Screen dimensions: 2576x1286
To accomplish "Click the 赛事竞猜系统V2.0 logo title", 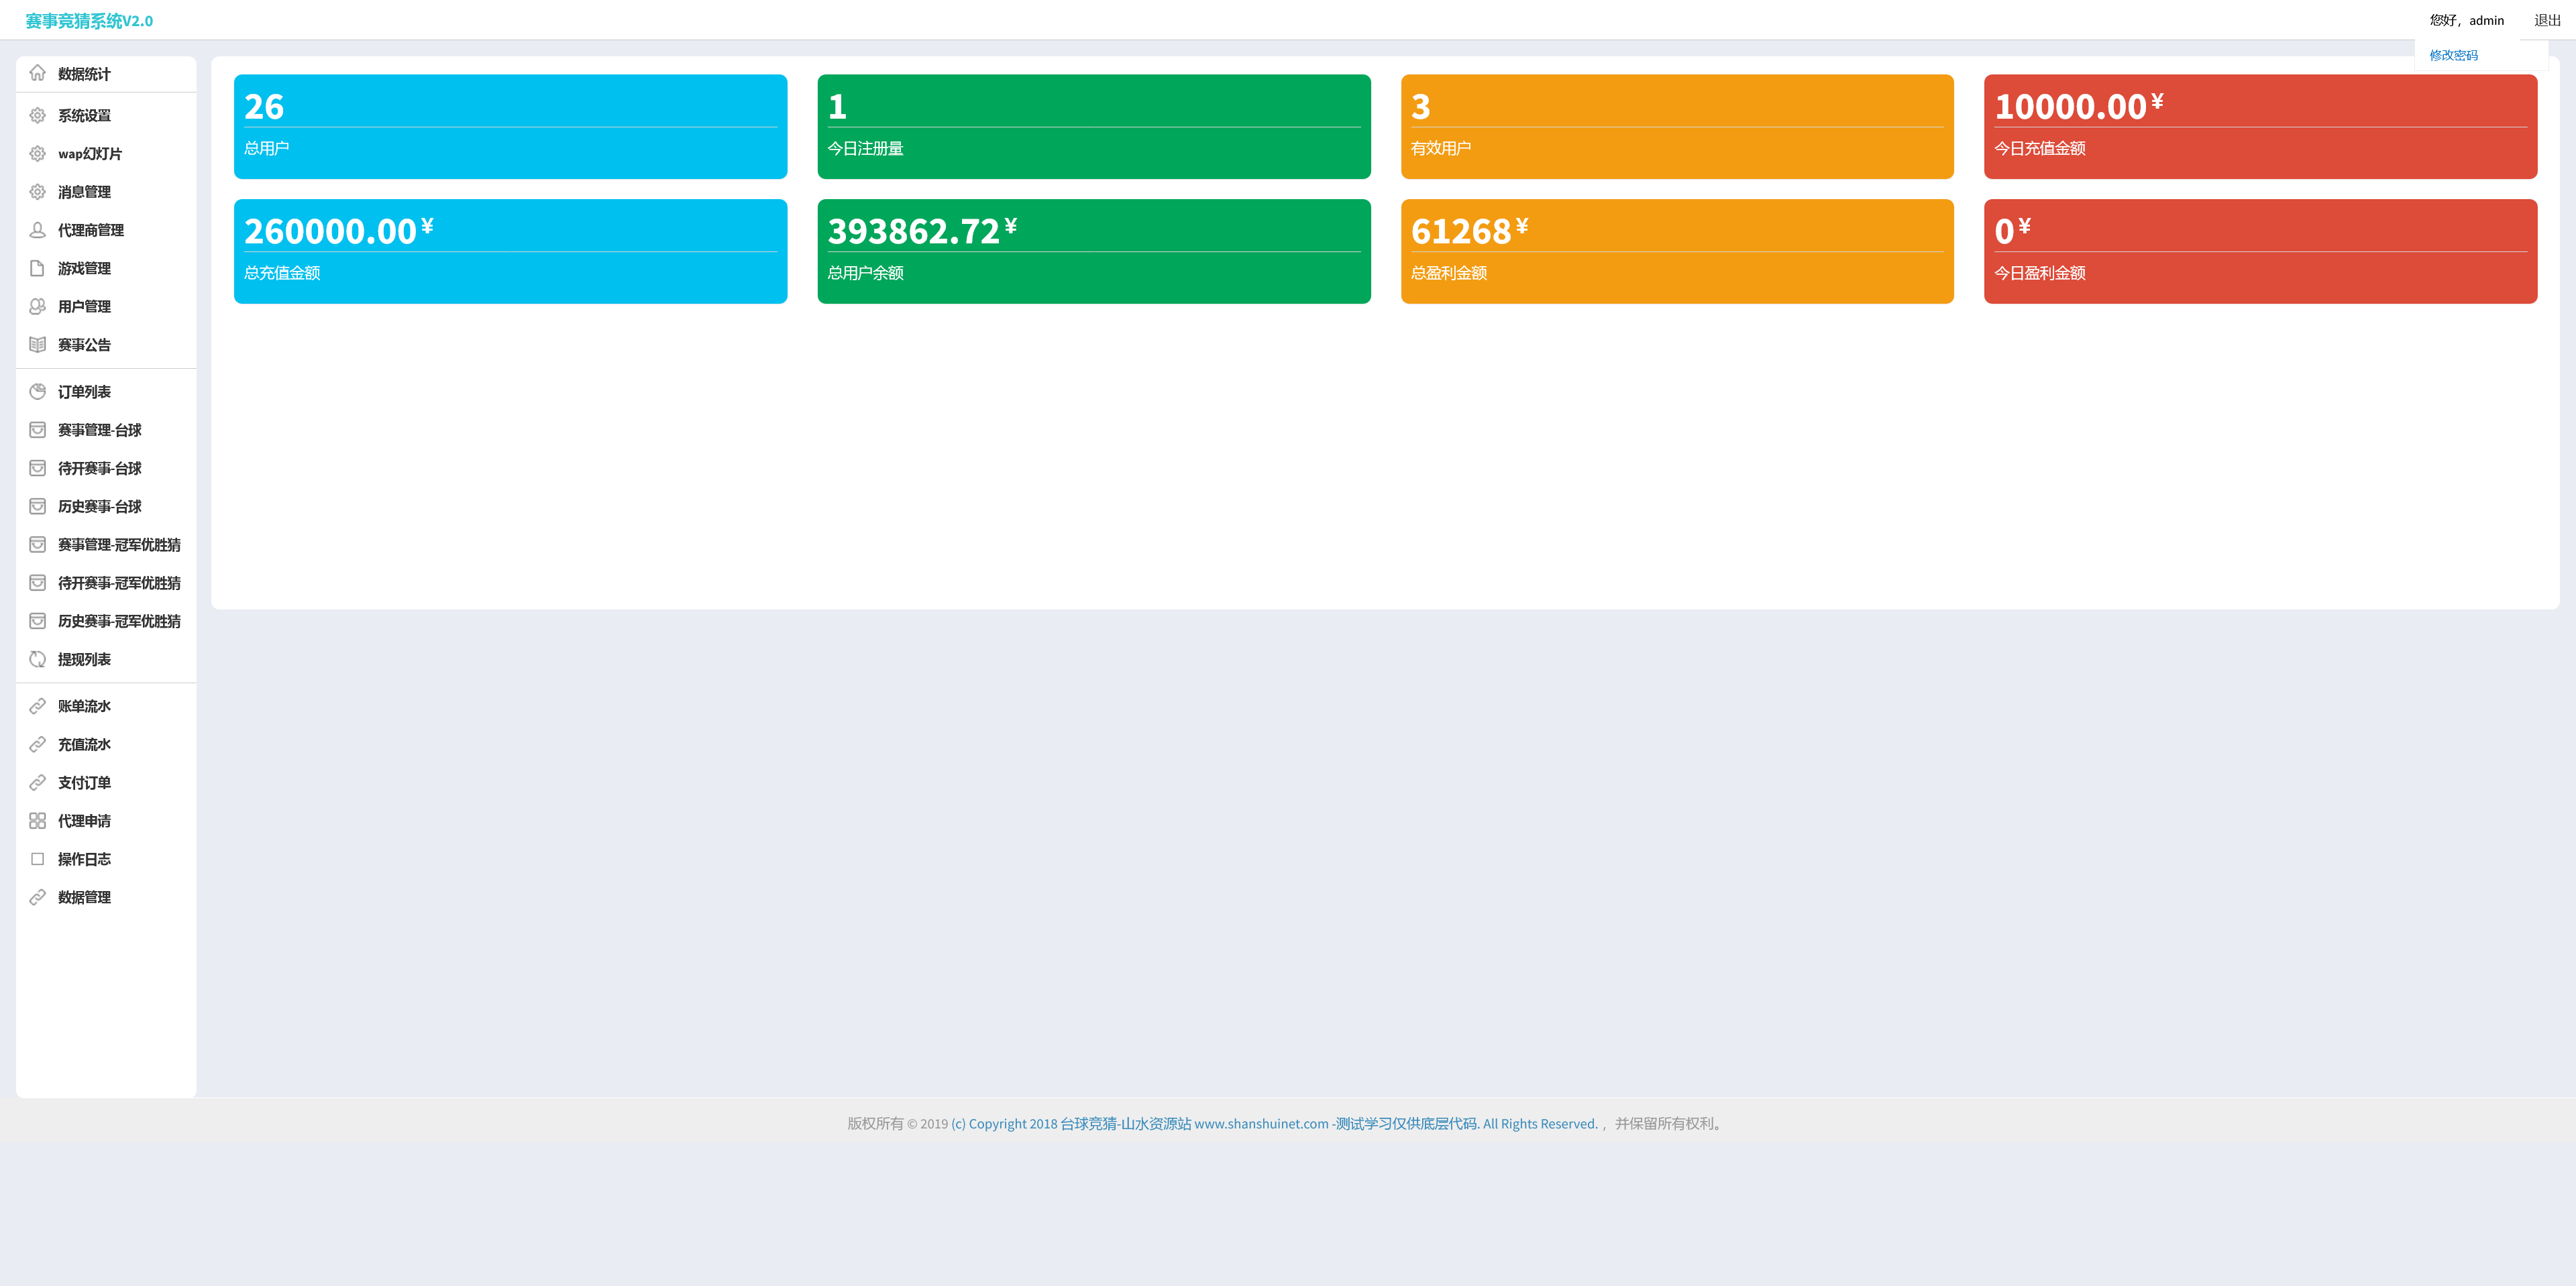I will coord(89,21).
